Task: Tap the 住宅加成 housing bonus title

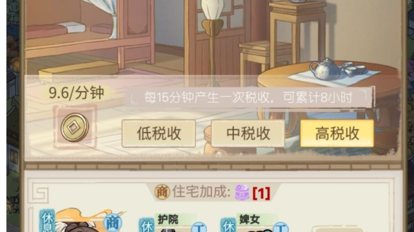Action: pos(201,191)
